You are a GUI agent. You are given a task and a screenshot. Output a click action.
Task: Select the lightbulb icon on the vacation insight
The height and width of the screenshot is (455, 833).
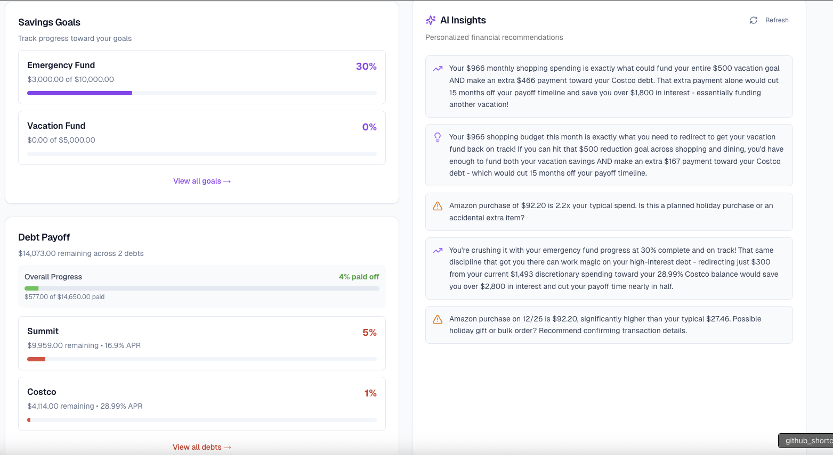click(437, 137)
